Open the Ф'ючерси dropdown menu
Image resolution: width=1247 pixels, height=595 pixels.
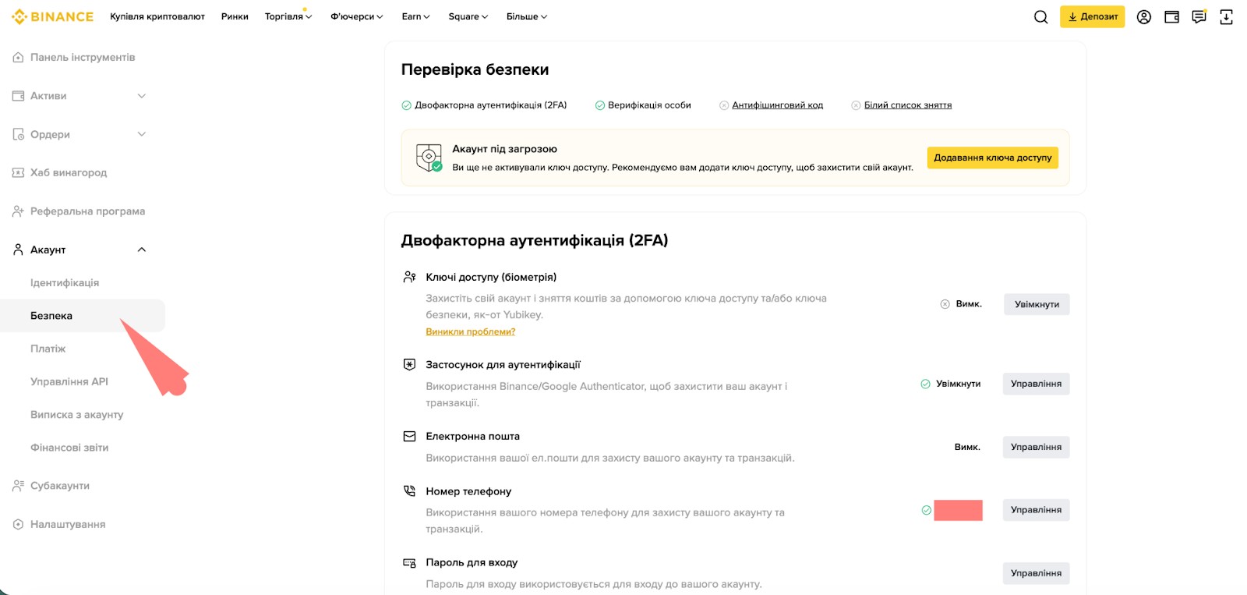coord(357,16)
